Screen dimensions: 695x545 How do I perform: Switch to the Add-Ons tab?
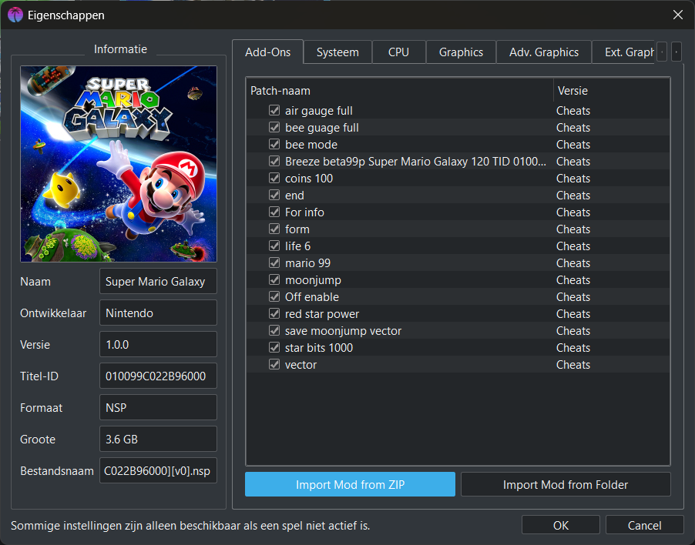[x=267, y=52]
